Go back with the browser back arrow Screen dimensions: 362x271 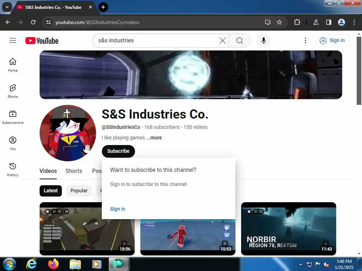click(x=8, y=22)
